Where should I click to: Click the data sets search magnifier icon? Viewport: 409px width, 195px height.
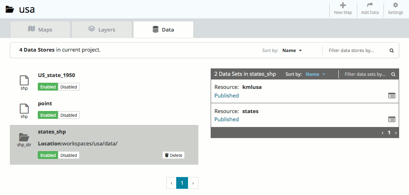pyautogui.click(x=393, y=75)
